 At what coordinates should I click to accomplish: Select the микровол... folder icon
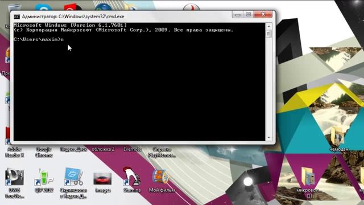308,177
